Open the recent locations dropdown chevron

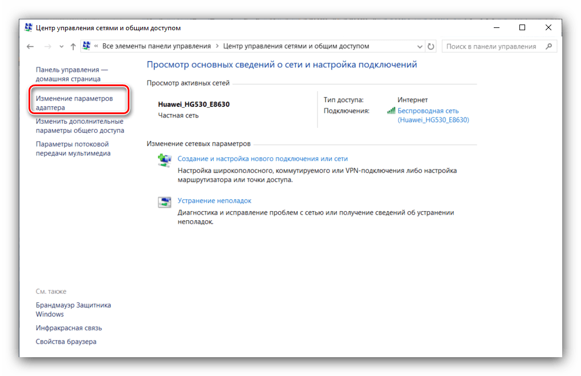(62, 46)
